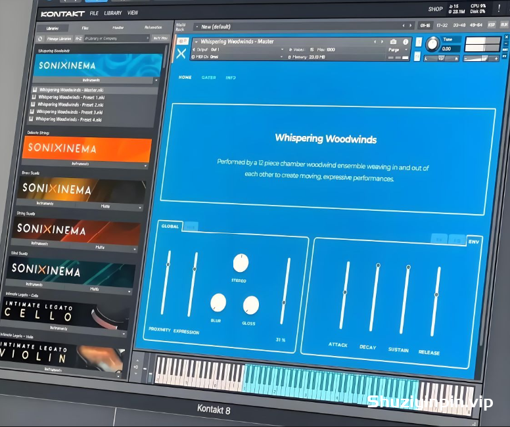Image resolution: width=510 pixels, height=427 pixels.
Task: Click piano icon beside Whispering Woodwinds - Master.nki
Action: pos(34,90)
